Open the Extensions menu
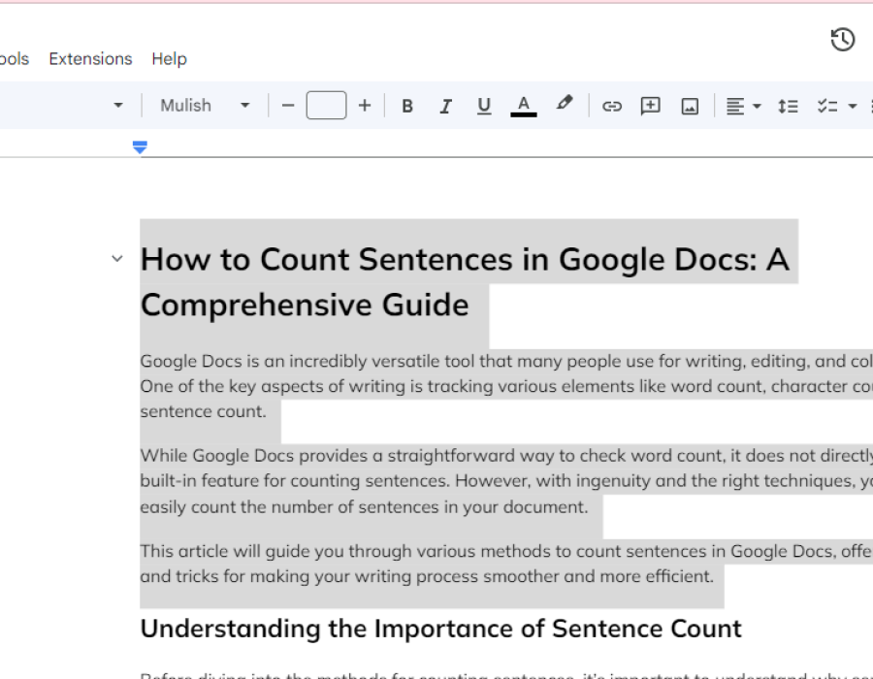Viewport: 873px width, 679px height. pos(90,59)
